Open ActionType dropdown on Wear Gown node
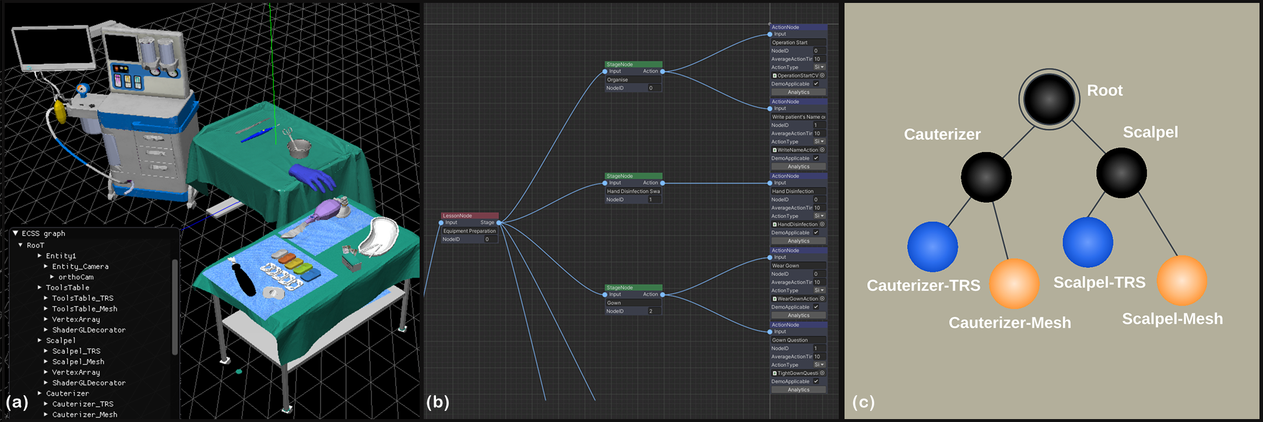The height and width of the screenshot is (422, 1263). click(x=819, y=290)
